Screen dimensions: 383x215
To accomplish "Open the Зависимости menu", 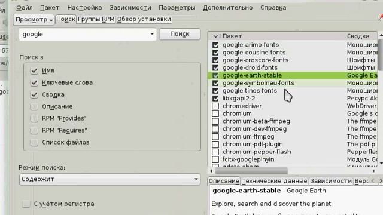I will 130,8.
